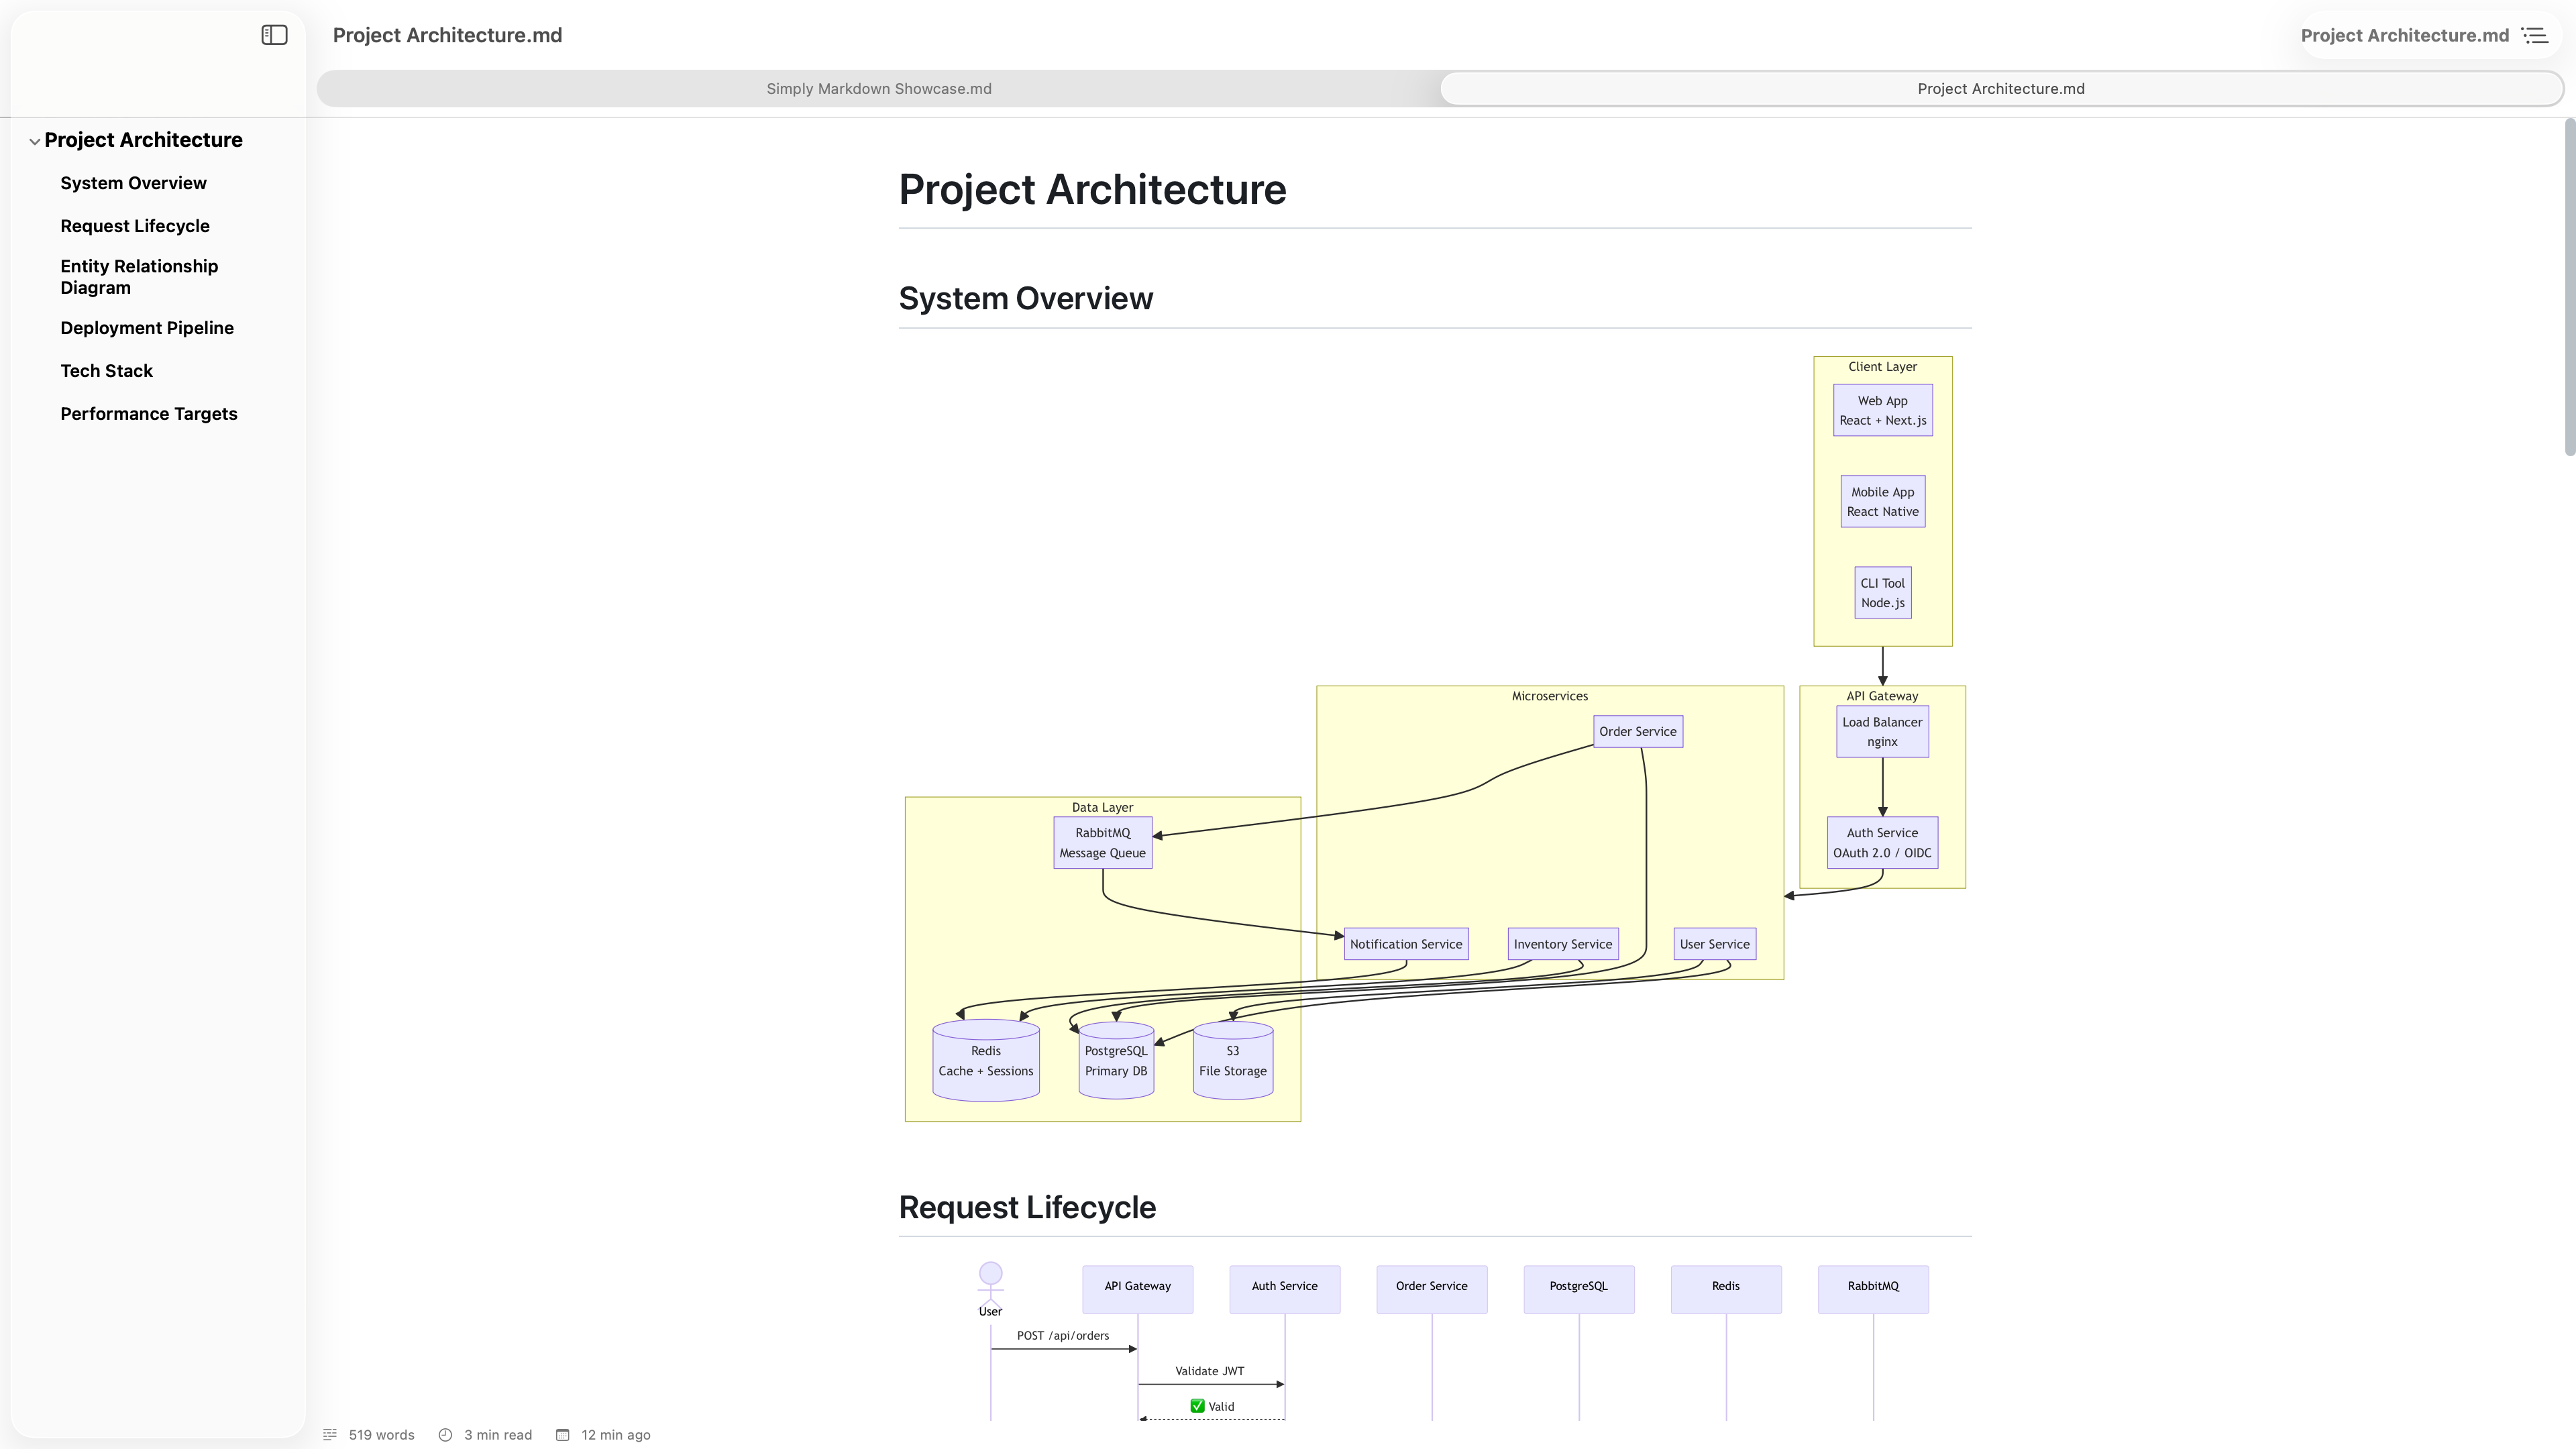Screen dimensions: 2576x1449
Task: Open the Entity Relationship Diagram section
Action: point(139,276)
